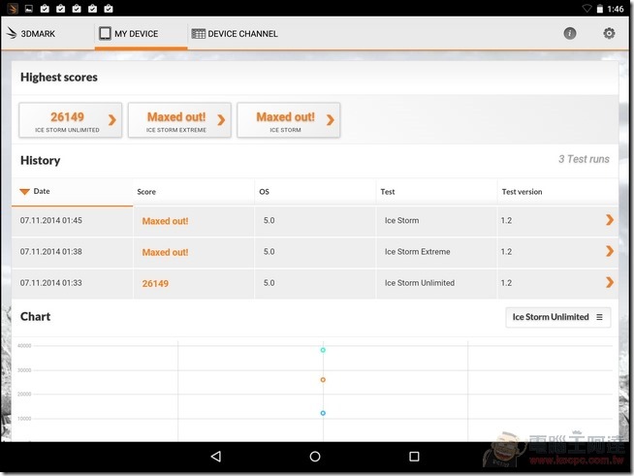This screenshot has width=634, height=476.
Task: Open the info icon in top bar
Action: click(570, 33)
